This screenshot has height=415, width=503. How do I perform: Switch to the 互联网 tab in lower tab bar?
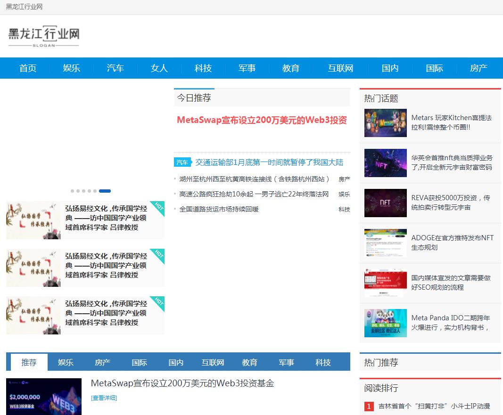[x=213, y=362]
